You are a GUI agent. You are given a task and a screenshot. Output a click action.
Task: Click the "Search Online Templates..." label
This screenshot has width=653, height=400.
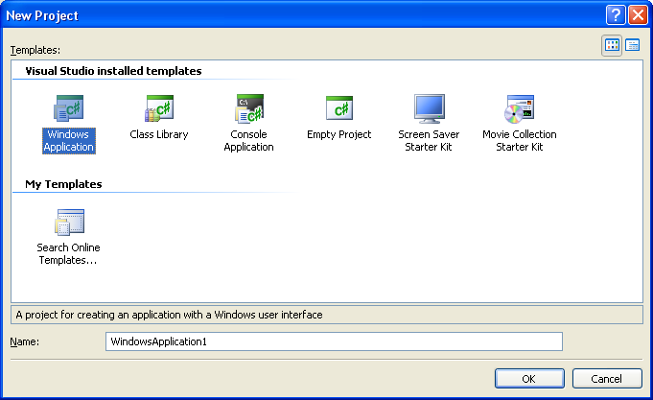[x=68, y=254]
